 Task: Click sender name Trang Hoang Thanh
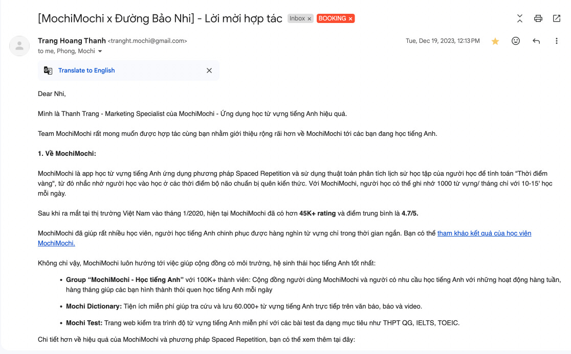click(x=72, y=41)
